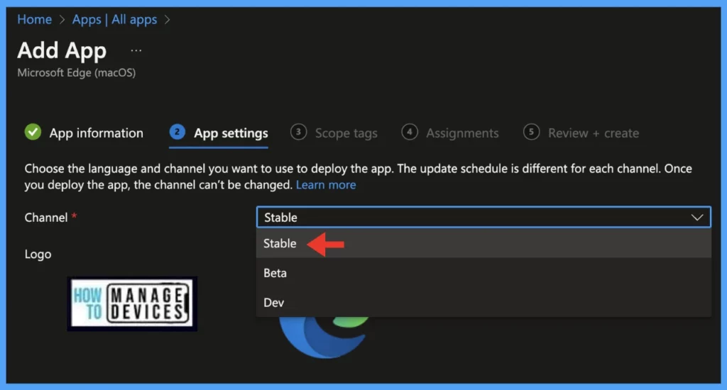
Task: Choose Beta from the channel list
Action: coord(483,273)
